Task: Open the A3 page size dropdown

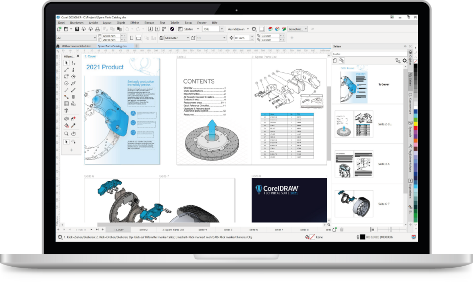Action: coord(95,38)
